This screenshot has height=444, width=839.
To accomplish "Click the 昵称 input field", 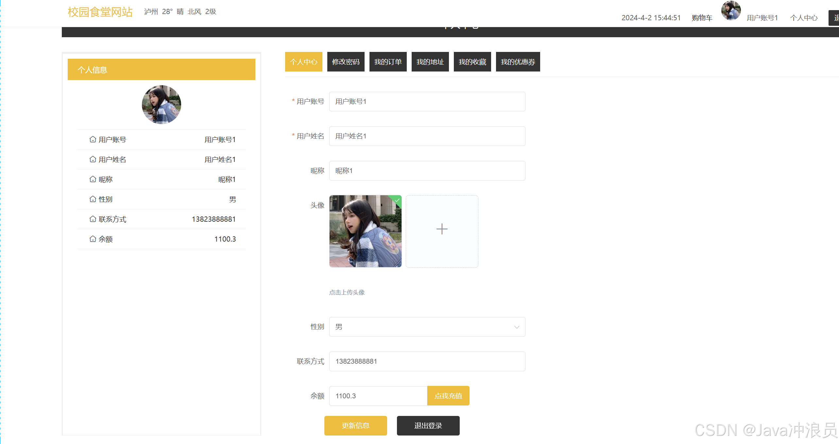I will [x=427, y=171].
